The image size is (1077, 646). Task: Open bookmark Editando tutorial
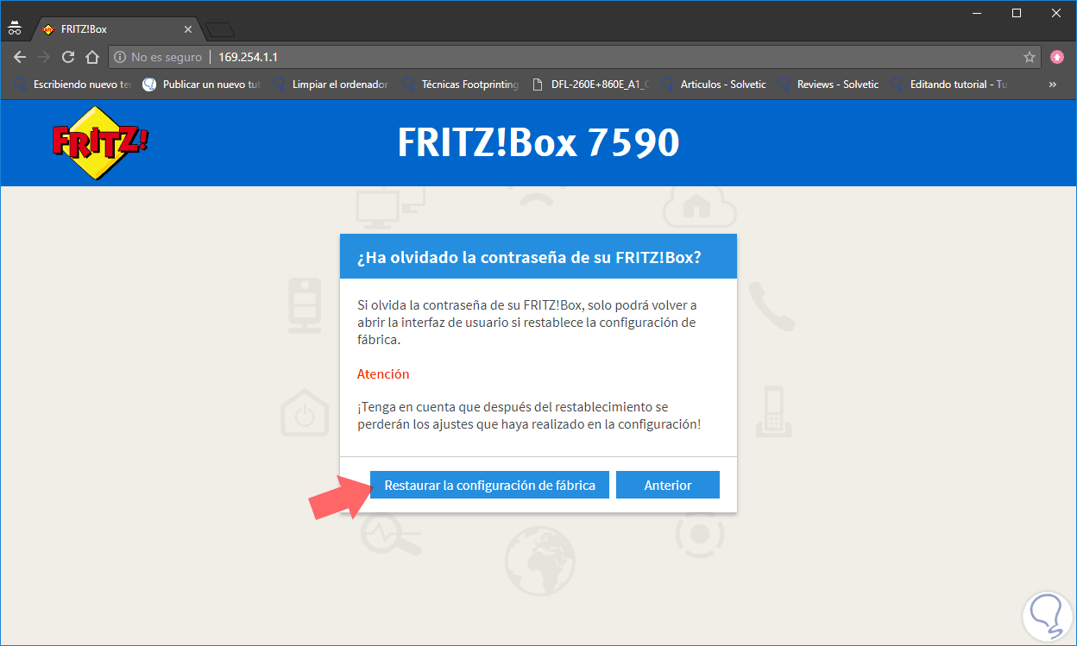[949, 85]
